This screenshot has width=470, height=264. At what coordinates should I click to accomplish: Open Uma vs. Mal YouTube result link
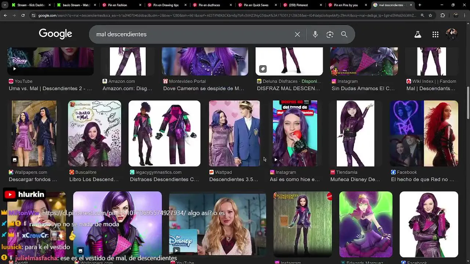50,88
